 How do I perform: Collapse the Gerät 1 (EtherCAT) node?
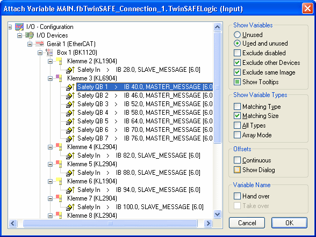pyautogui.click(x=30, y=44)
